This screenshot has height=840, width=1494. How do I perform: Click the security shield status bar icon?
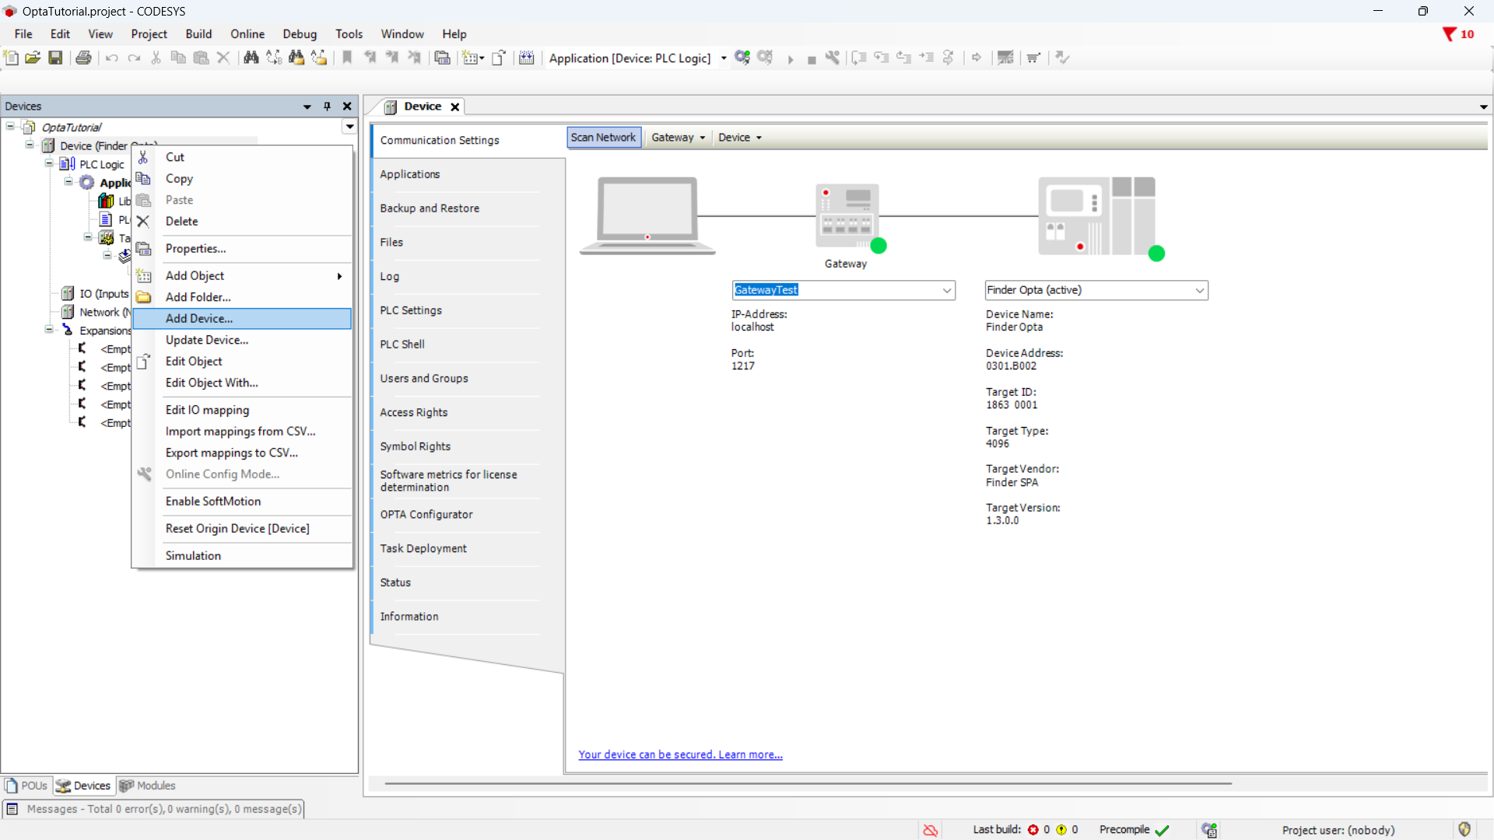(x=1464, y=830)
